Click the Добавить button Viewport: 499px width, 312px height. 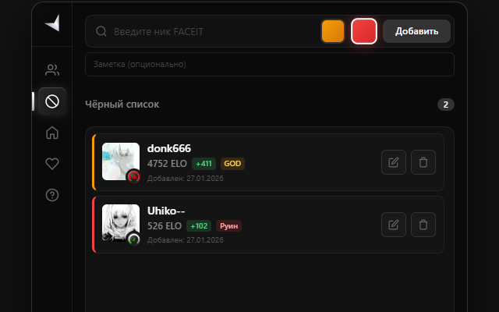click(416, 31)
